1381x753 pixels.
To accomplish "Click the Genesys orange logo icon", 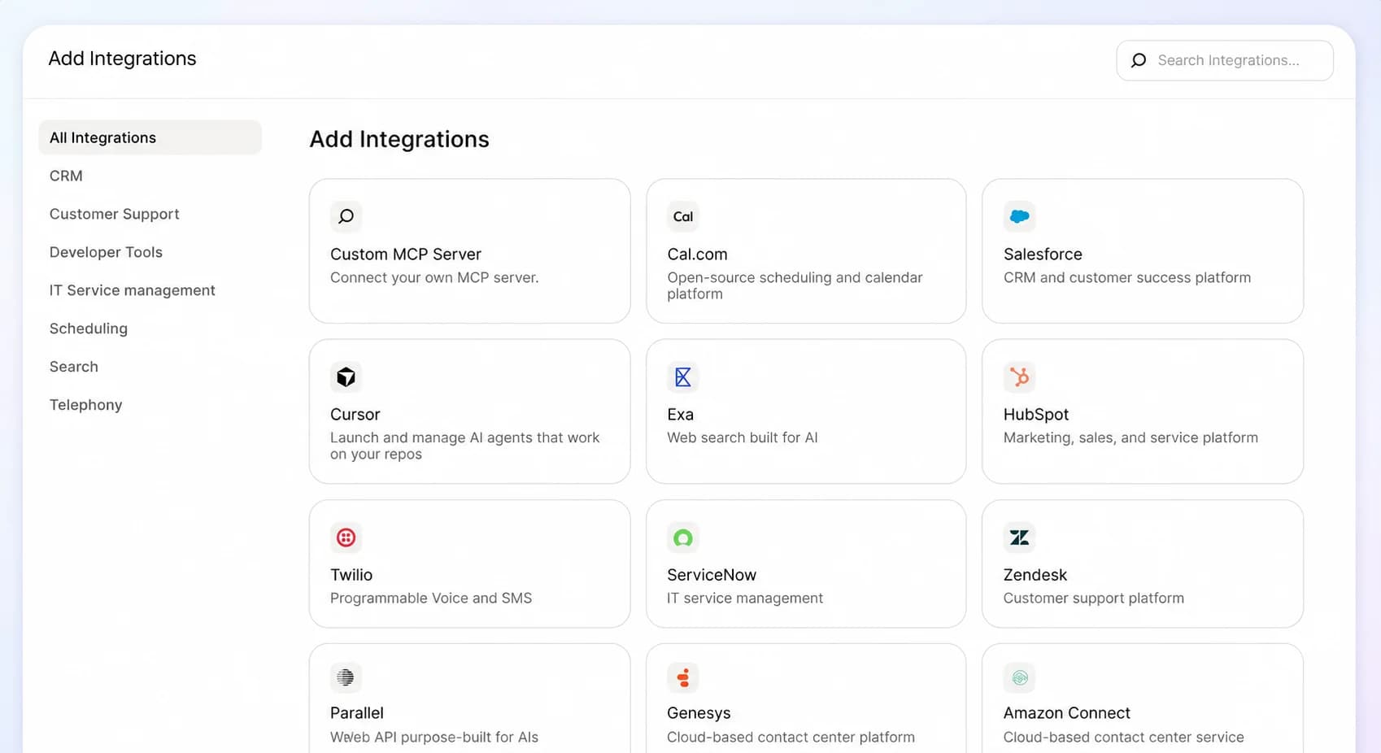I will (683, 677).
